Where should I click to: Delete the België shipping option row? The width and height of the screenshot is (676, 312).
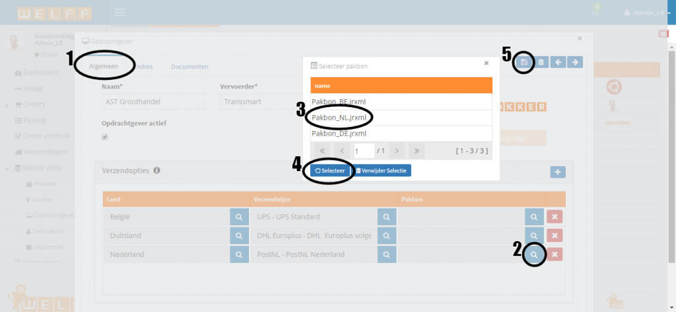coord(555,217)
